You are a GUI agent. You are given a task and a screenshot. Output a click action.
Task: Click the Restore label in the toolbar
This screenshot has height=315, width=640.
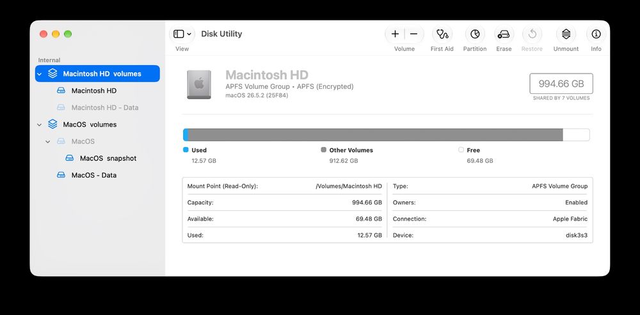coord(532,49)
